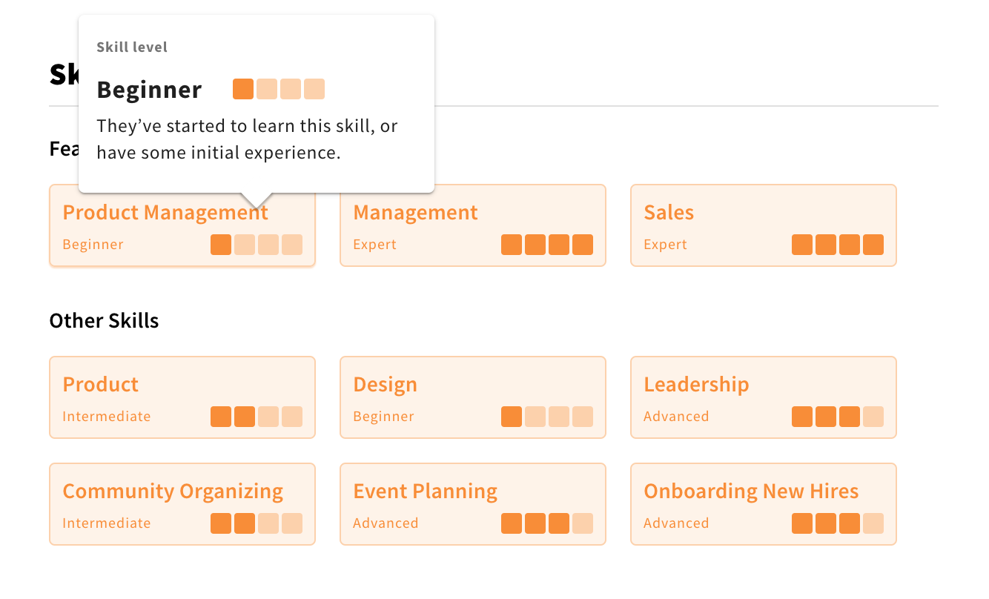Toggle the third square on the Product skill rating

click(268, 417)
